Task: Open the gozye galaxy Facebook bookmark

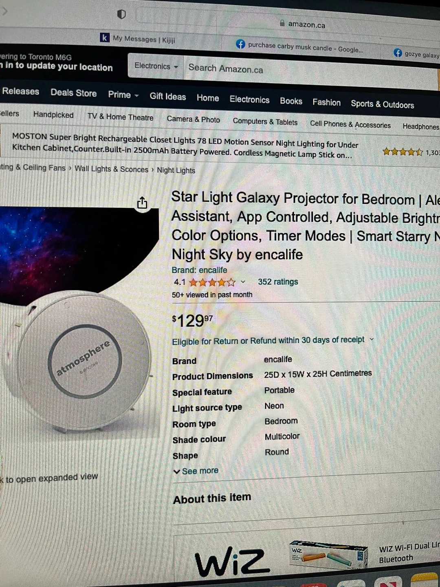Action: 416,54
